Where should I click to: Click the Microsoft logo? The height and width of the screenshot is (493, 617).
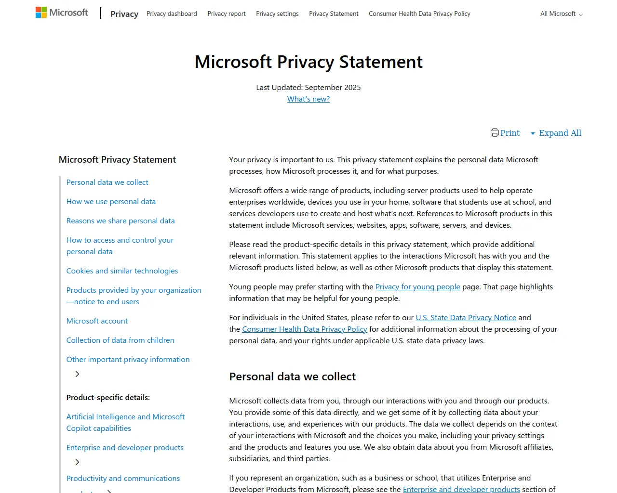click(62, 13)
